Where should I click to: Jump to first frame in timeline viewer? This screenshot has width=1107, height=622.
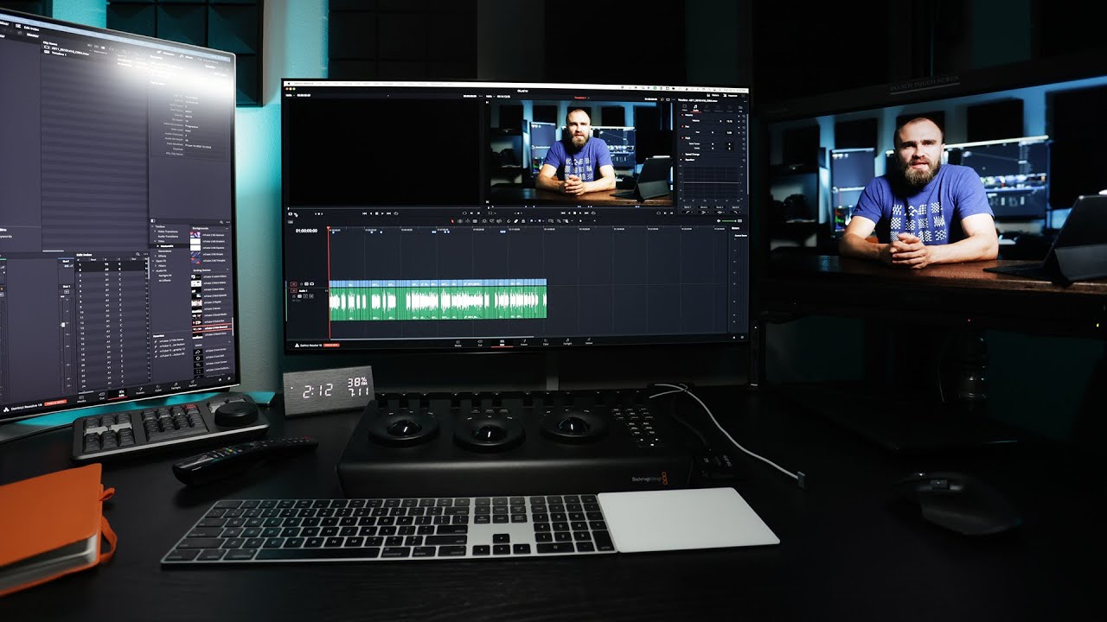pyautogui.click(x=563, y=213)
